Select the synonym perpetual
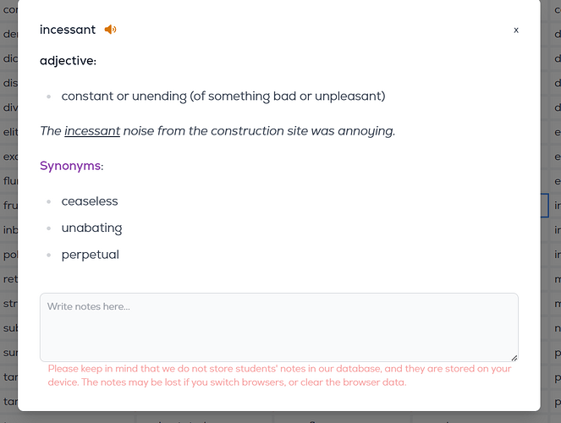Image resolution: width=561 pixels, height=423 pixels. tap(91, 255)
